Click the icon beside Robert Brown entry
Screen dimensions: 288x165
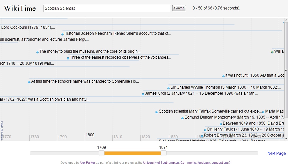[202, 136]
